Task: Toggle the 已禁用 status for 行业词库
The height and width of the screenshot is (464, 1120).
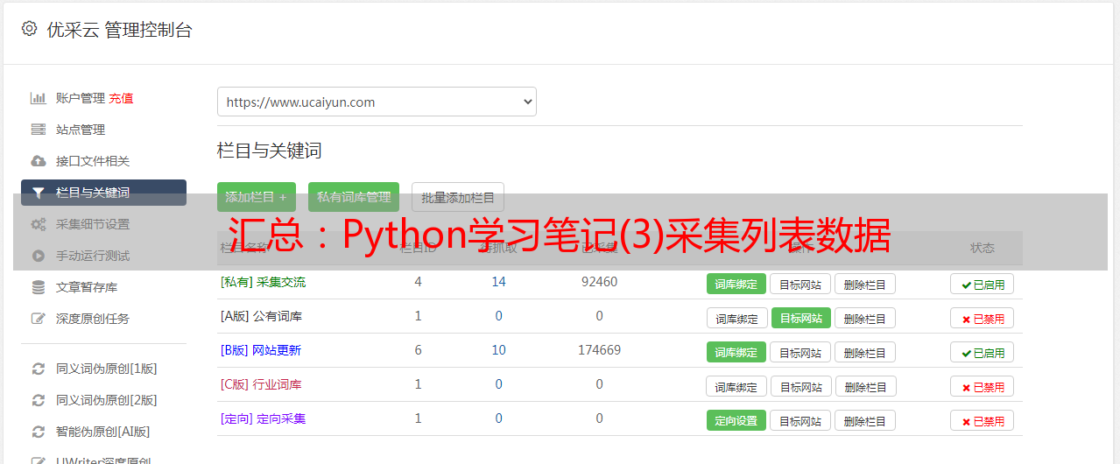Action: pos(983,386)
